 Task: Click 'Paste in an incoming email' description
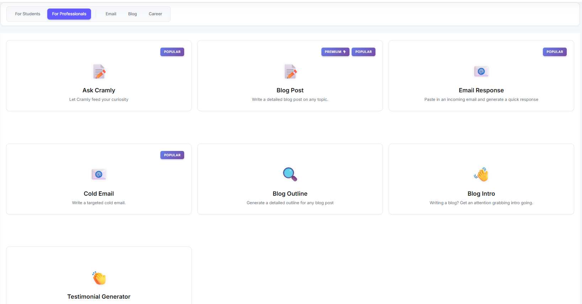click(x=481, y=99)
